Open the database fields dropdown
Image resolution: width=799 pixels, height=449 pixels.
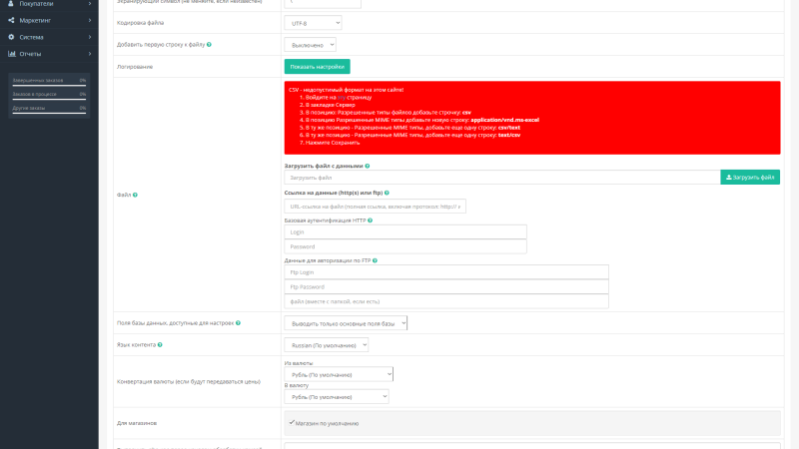tap(346, 323)
